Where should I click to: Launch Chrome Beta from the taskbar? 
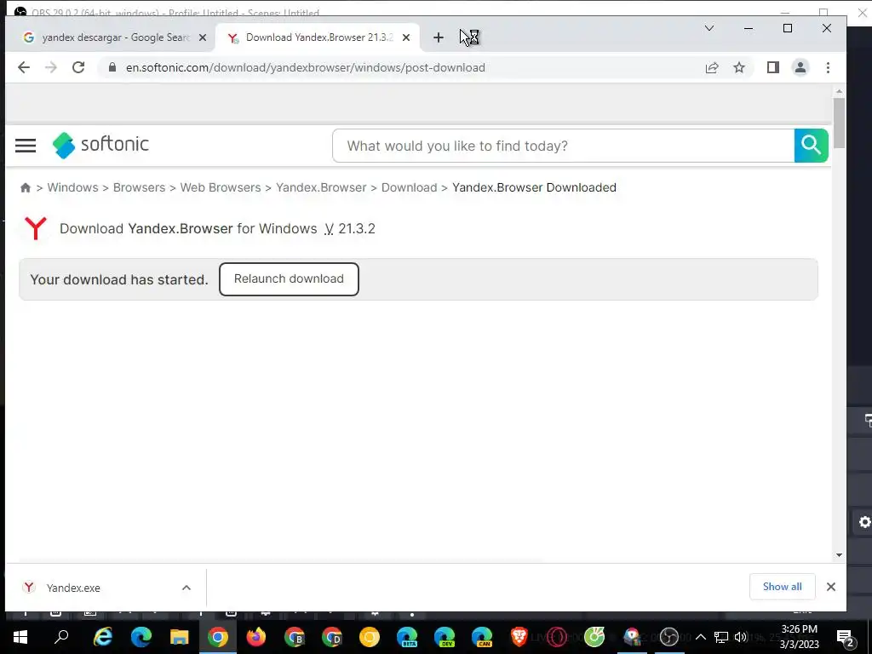(x=294, y=637)
